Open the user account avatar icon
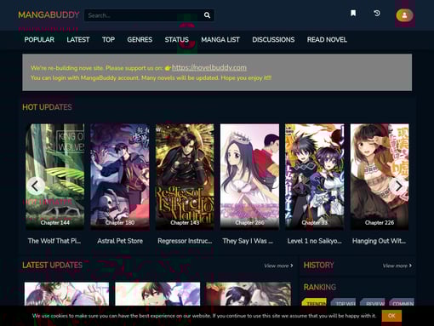434x326 pixels. click(404, 15)
